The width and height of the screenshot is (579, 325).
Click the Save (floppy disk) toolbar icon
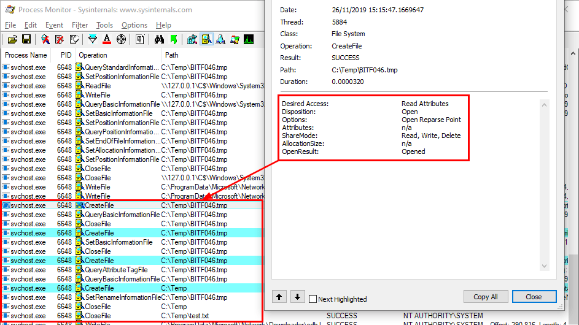coord(26,39)
